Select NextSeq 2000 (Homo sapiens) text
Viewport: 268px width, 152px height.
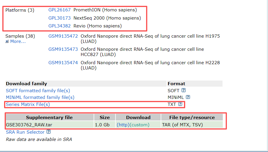[x=107, y=18]
